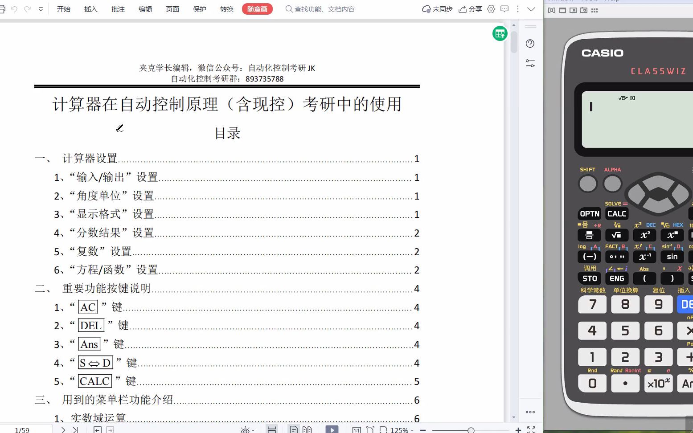Screen dimensions: 693x433
Task: Jump to last page arrow in status bar
Action: 75,430
